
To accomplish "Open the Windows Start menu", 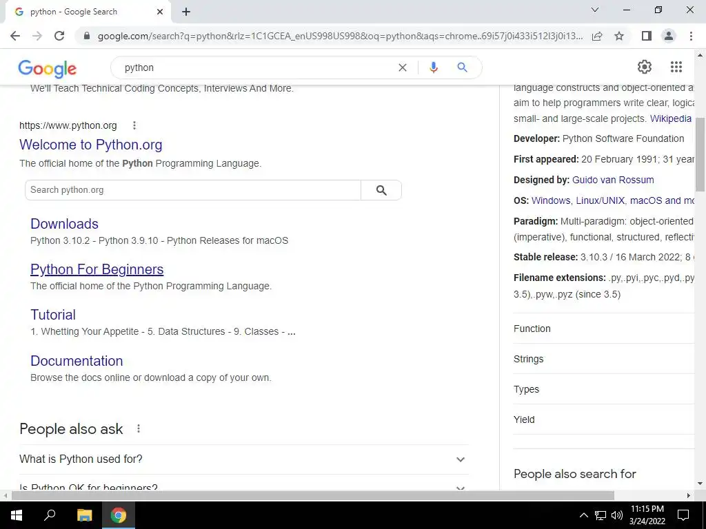I will [17, 515].
